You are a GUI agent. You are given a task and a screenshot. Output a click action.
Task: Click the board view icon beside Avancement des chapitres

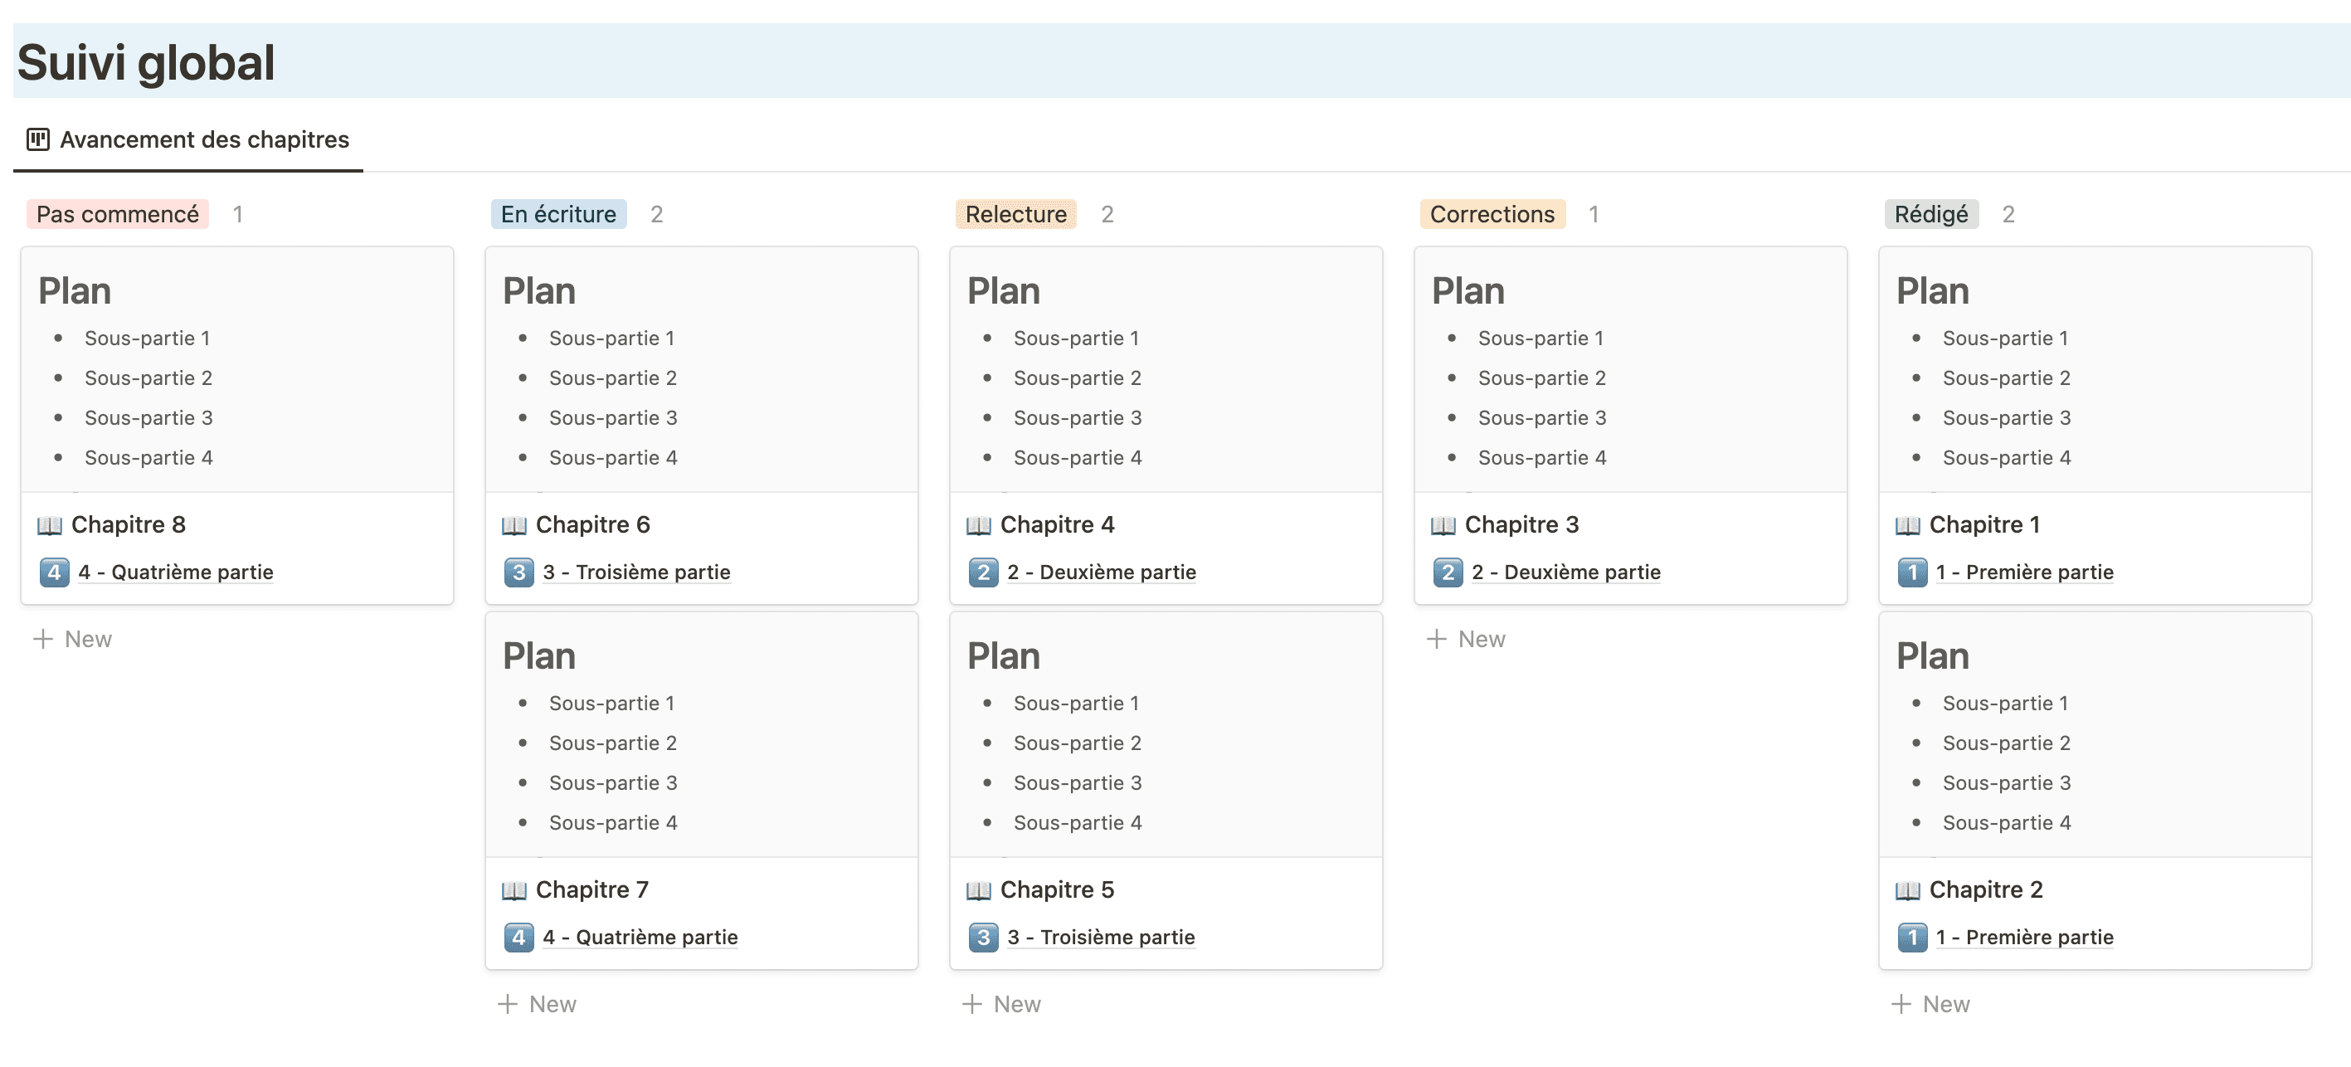(37, 139)
